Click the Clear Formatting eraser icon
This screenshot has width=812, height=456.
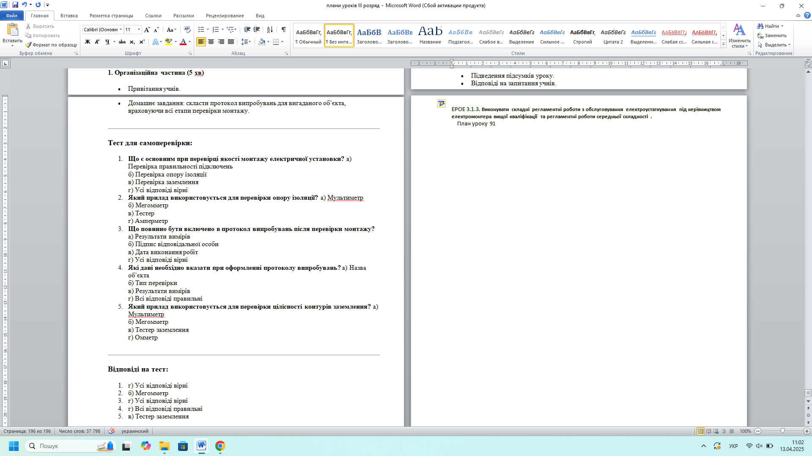pos(187,30)
